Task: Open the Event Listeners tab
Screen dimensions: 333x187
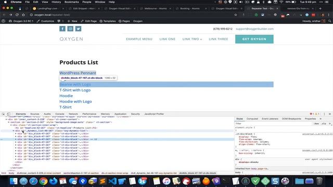Action: (x=270, y=119)
